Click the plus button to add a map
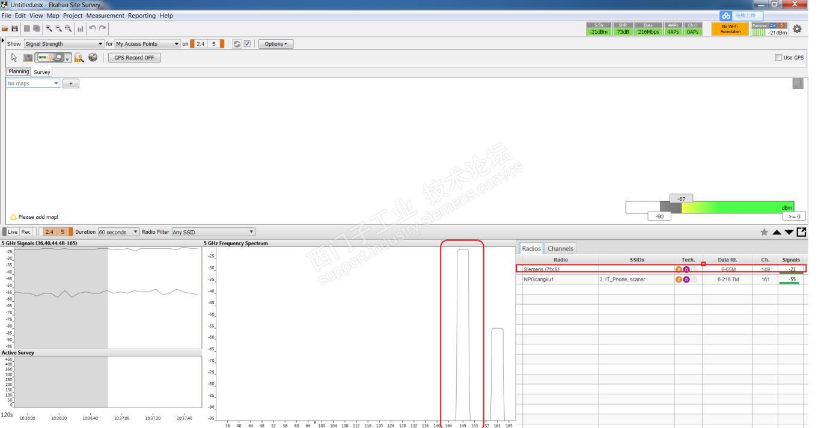 click(x=71, y=84)
